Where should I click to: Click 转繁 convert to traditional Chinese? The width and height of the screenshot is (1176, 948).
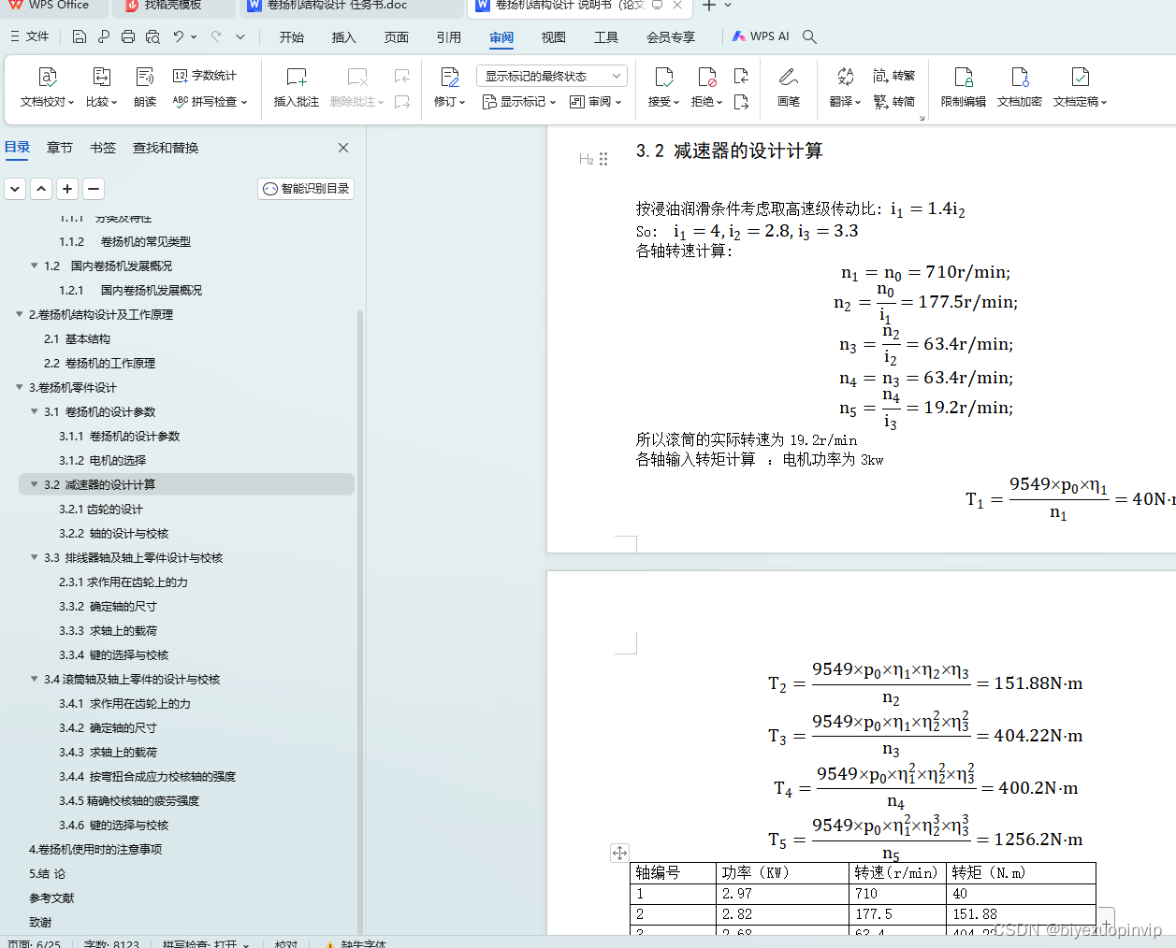click(x=894, y=76)
